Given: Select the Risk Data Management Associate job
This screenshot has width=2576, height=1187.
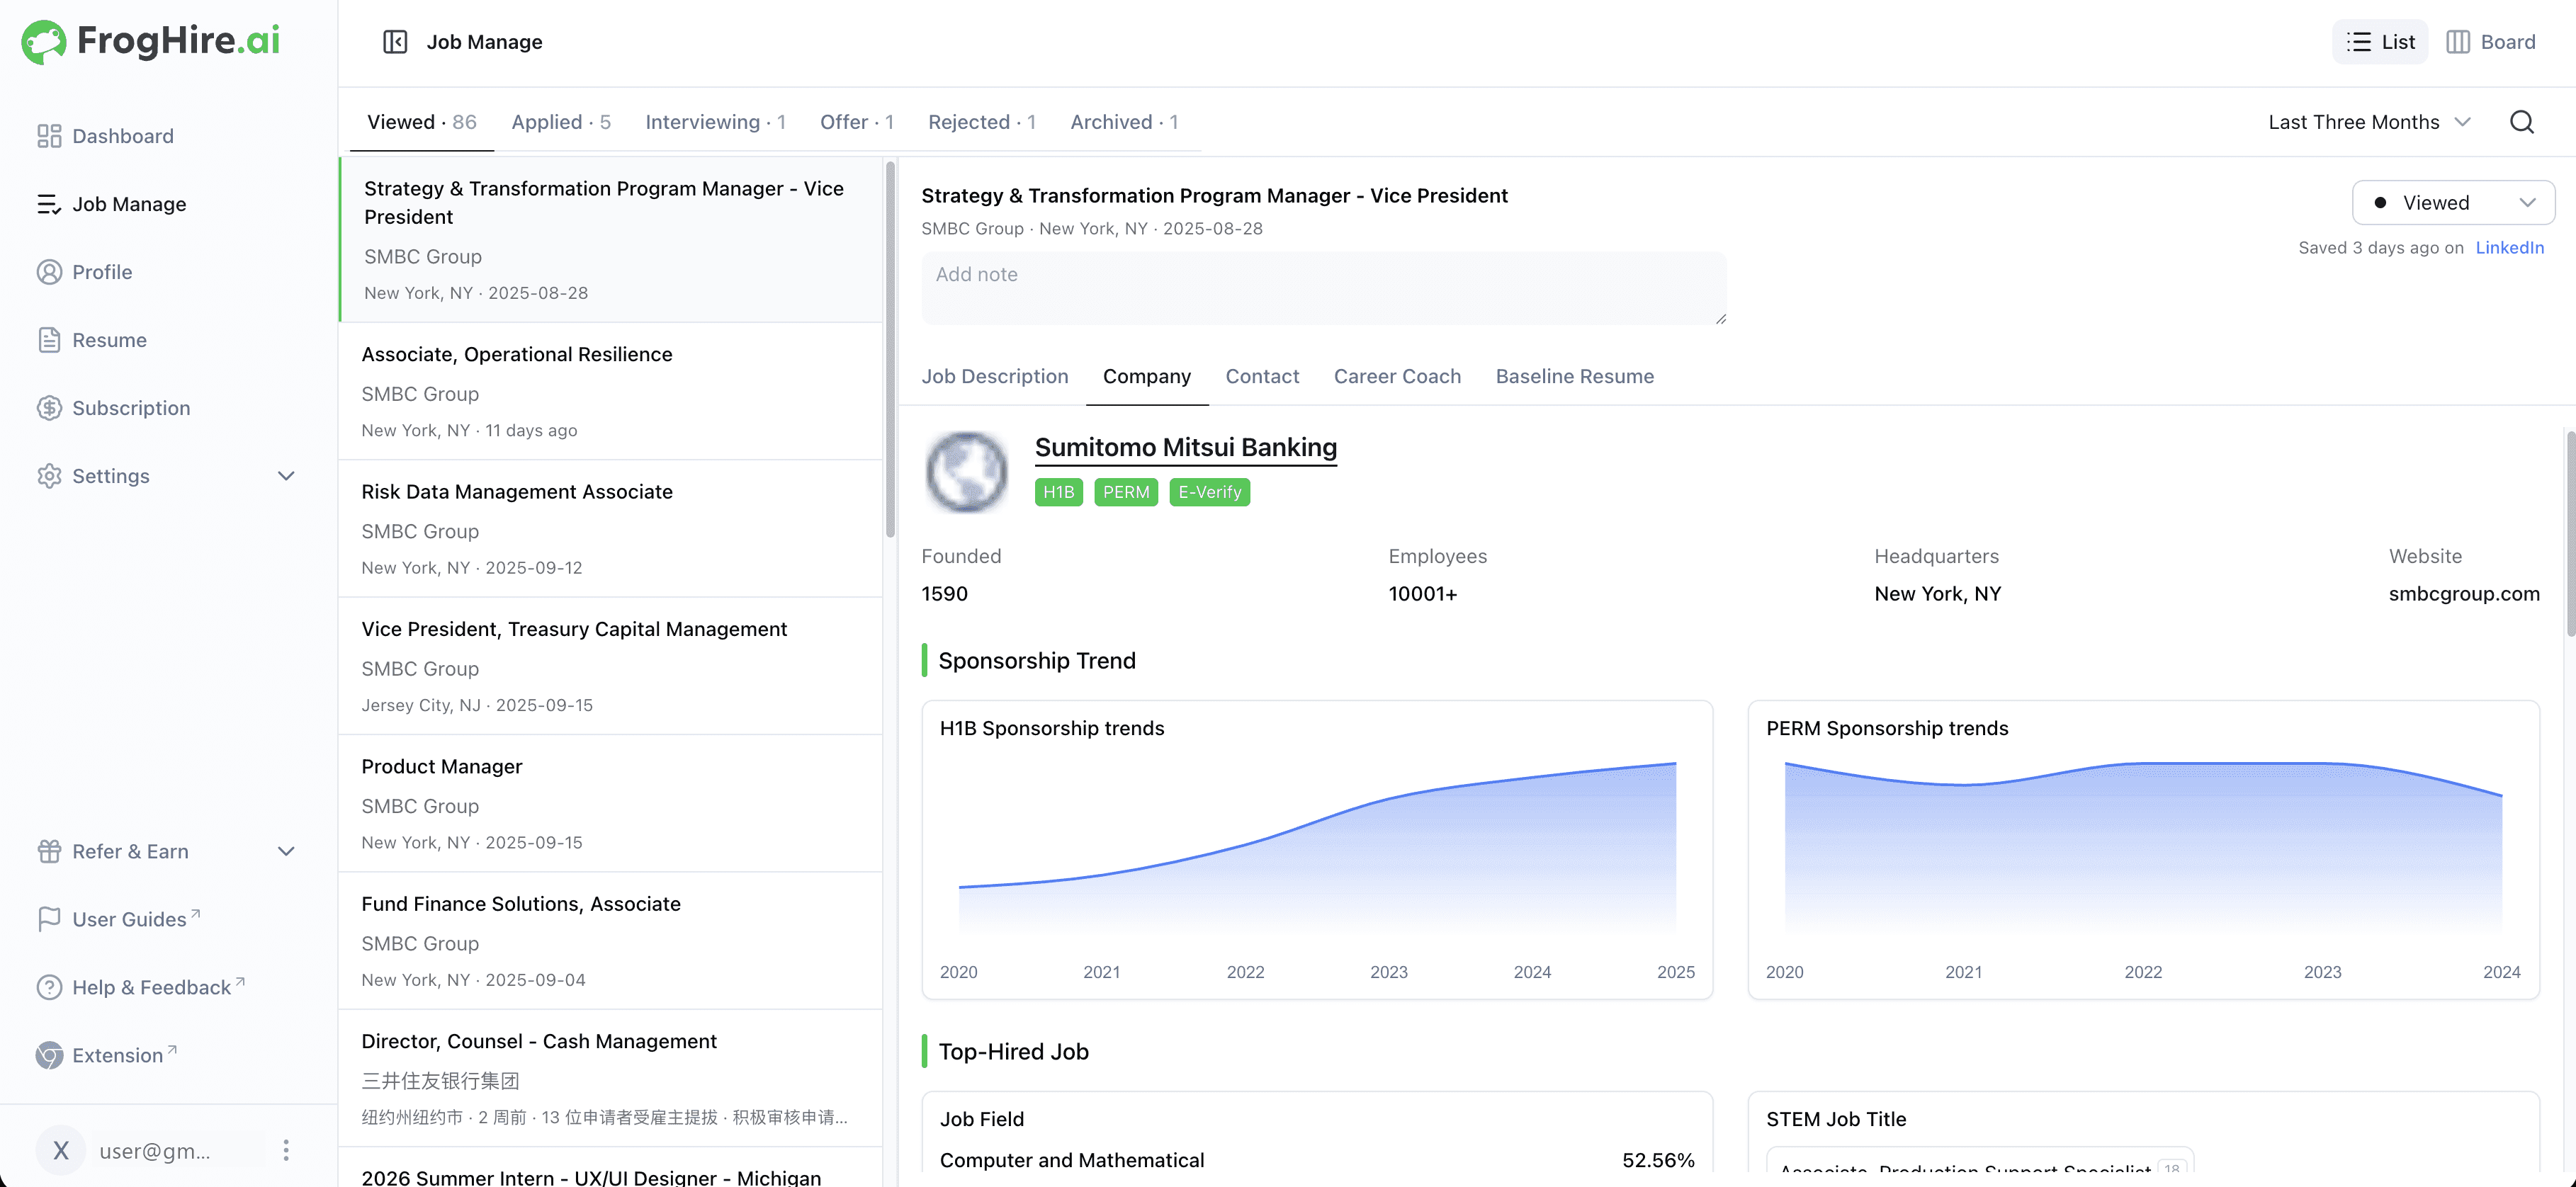Looking at the screenshot, I should [611, 529].
